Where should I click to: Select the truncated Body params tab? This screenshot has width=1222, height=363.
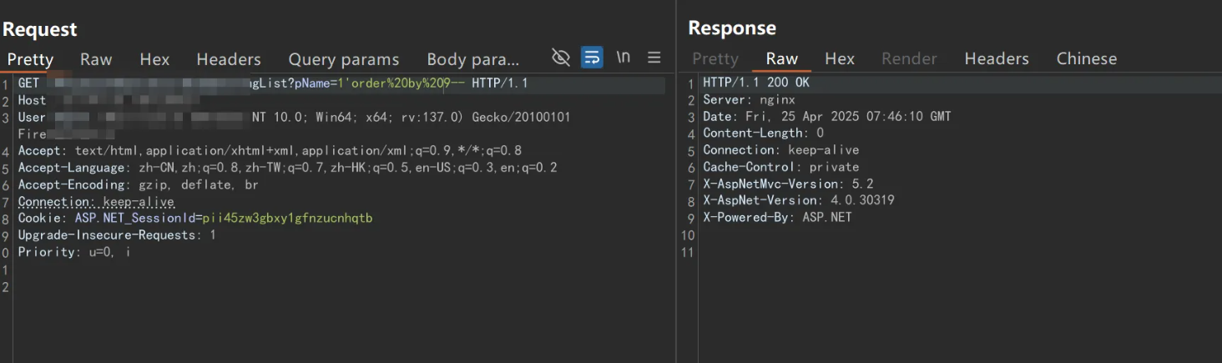(473, 59)
